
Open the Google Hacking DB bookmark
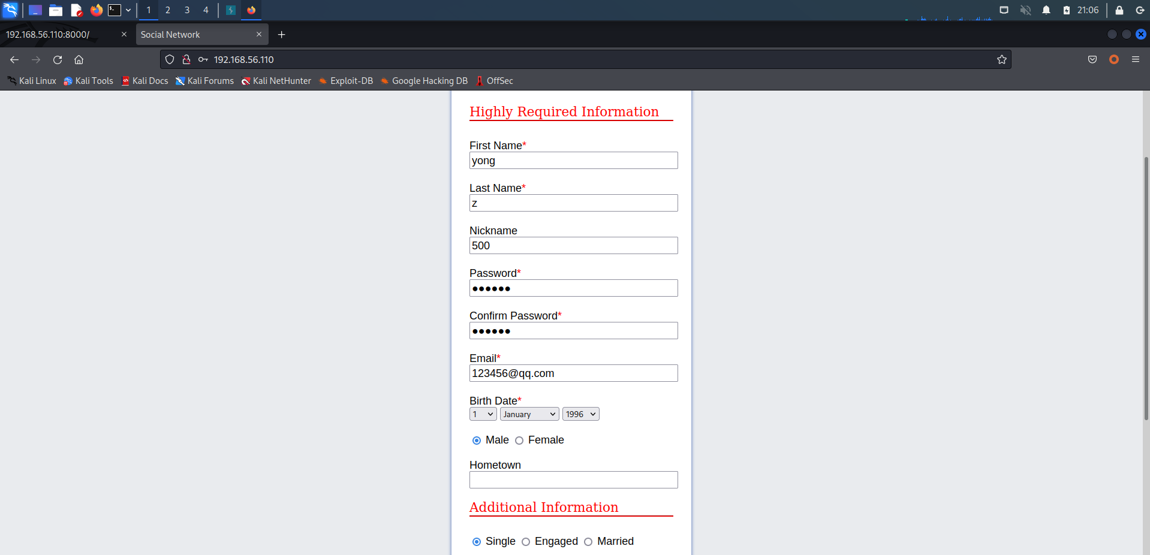tap(423, 81)
